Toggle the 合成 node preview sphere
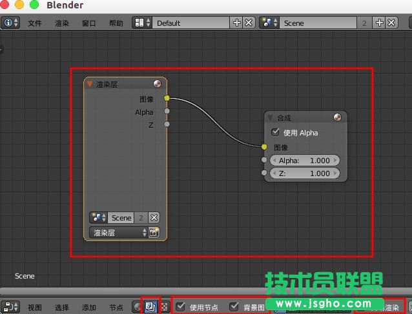 [x=337, y=117]
